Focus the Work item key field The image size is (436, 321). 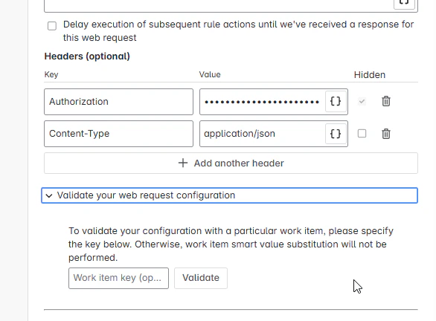tap(118, 278)
